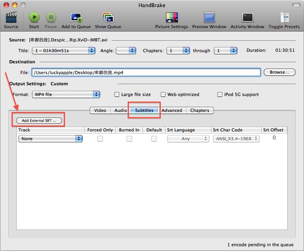Click the Duration value 01:30:51

point(285,50)
